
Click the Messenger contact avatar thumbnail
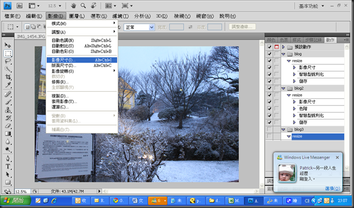click(x=286, y=173)
